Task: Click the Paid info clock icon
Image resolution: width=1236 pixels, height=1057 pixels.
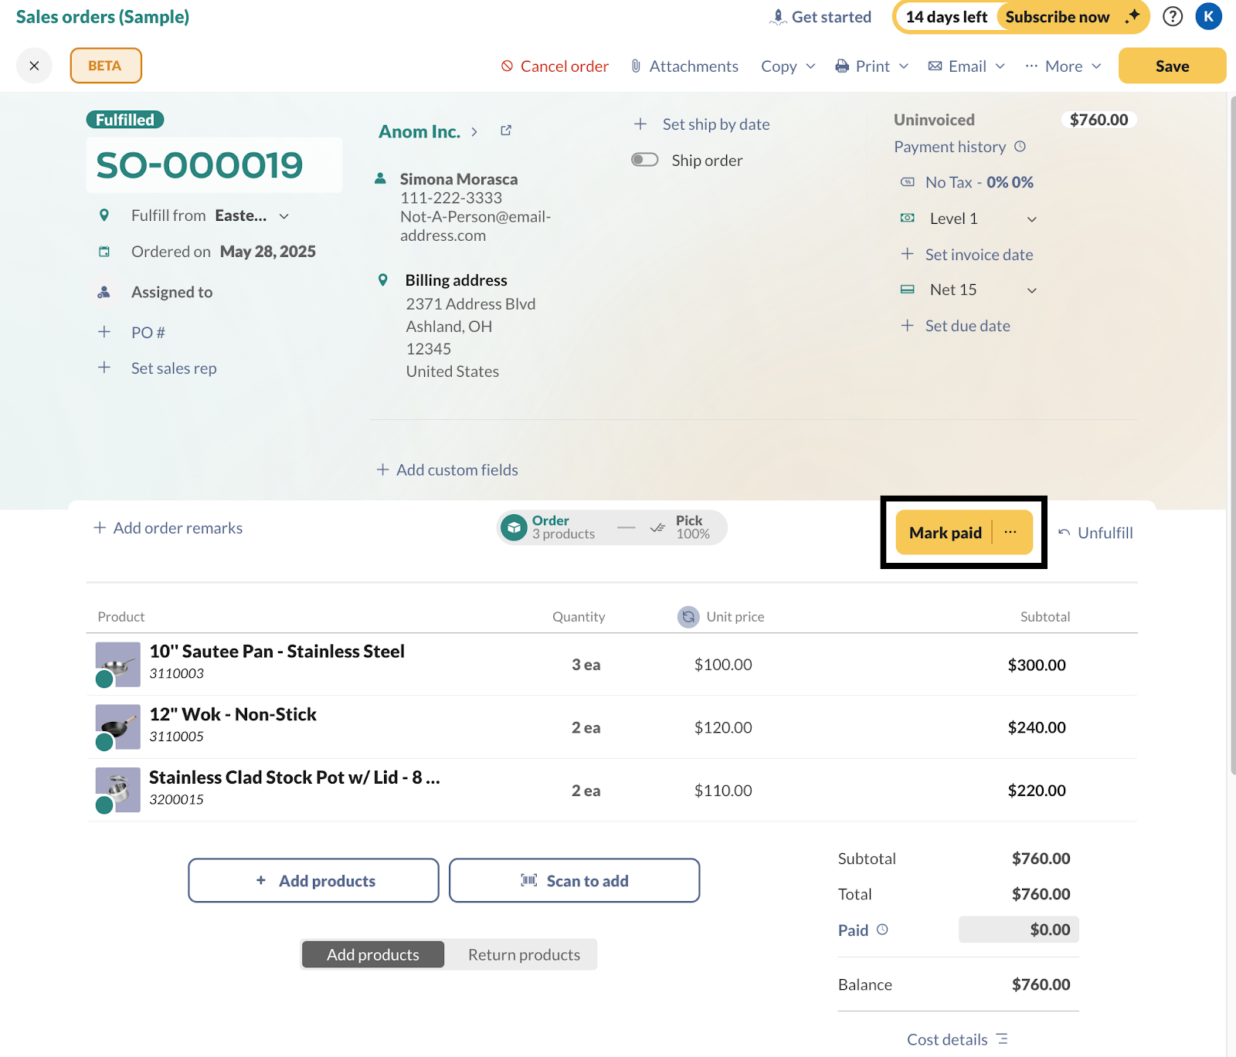Action: pos(882,930)
